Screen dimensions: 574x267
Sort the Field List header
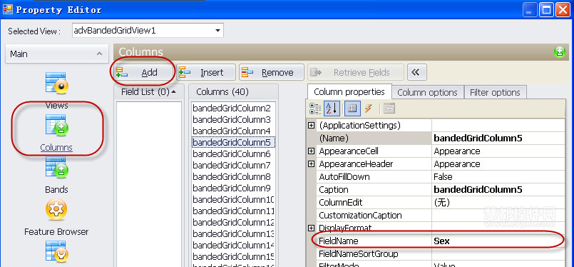[149, 91]
